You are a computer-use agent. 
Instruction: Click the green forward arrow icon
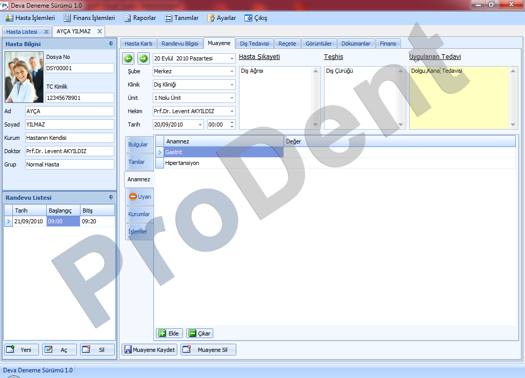click(144, 58)
